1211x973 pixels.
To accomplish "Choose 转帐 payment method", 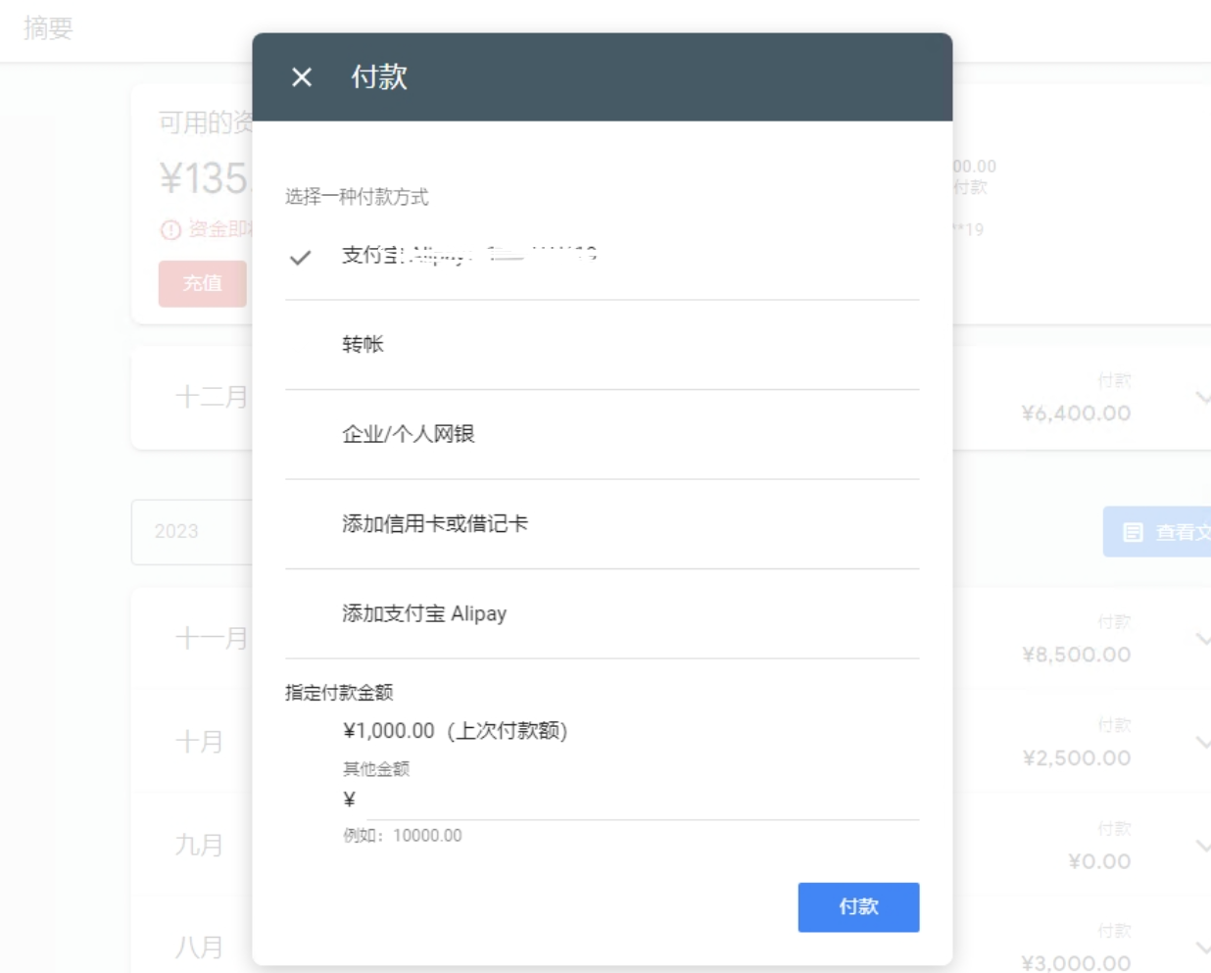I will tap(602, 345).
